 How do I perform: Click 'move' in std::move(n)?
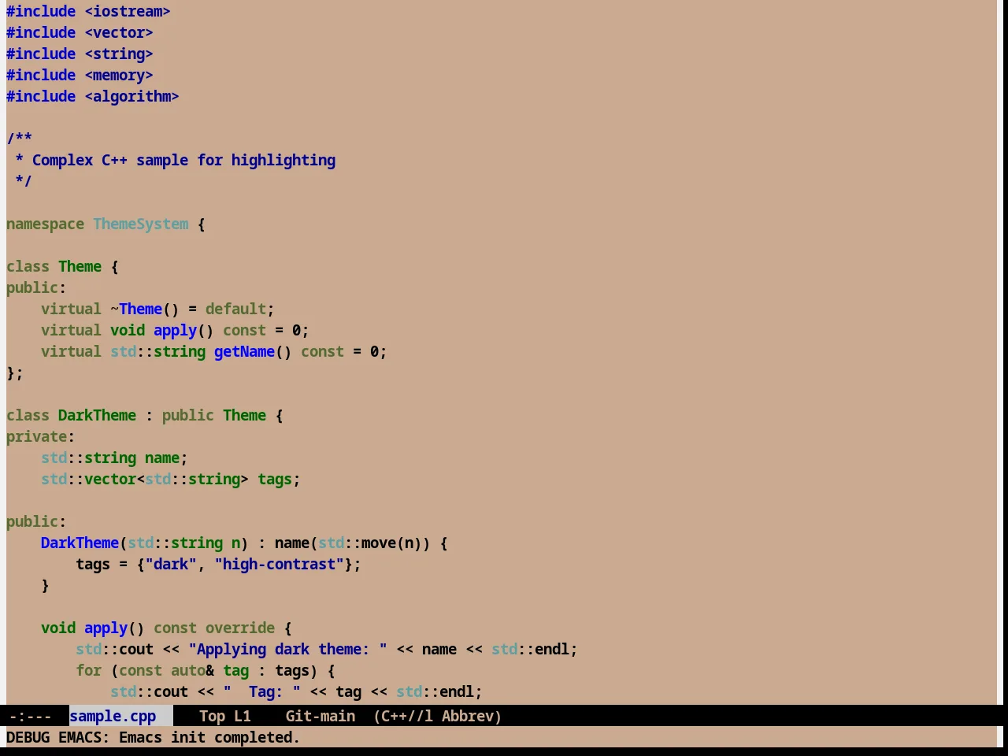pyautogui.click(x=379, y=543)
